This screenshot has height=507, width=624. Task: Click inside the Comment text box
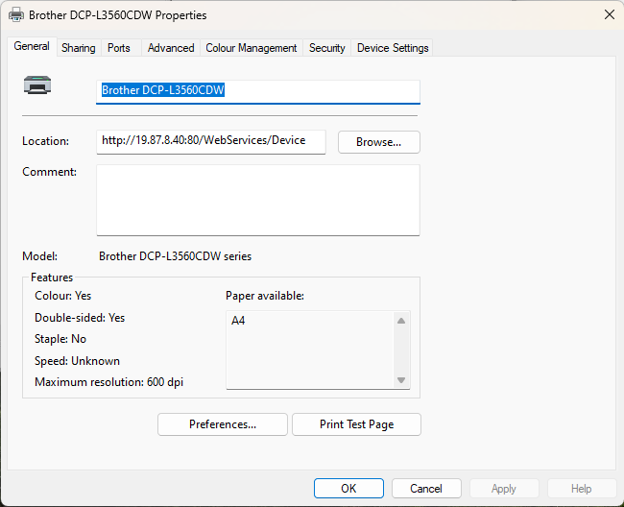click(257, 200)
